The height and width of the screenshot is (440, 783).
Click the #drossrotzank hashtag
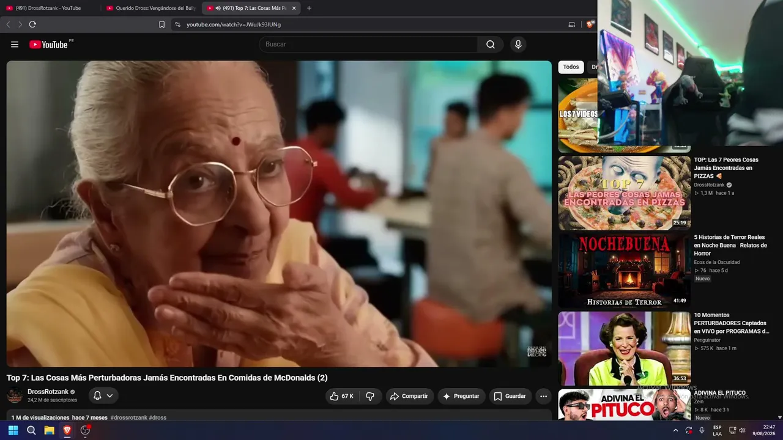pos(129,418)
